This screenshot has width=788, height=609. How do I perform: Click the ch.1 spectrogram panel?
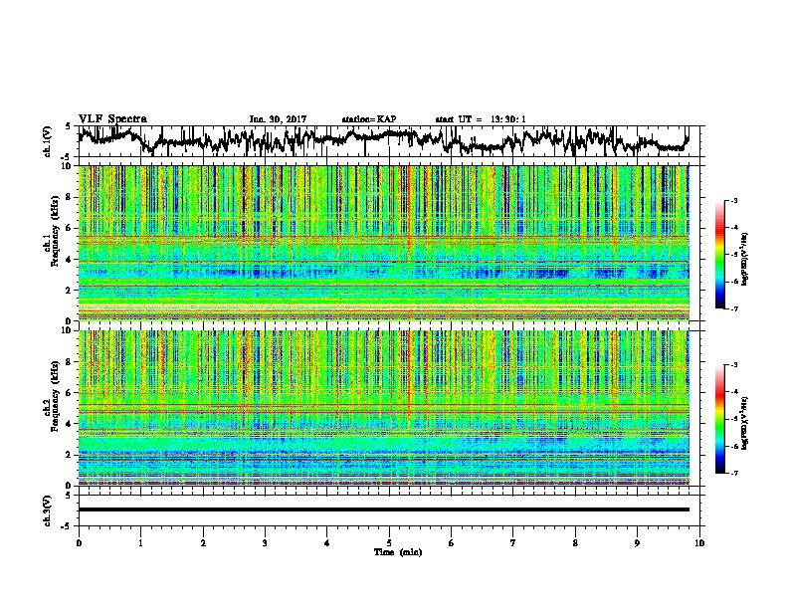[x=383, y=243]
